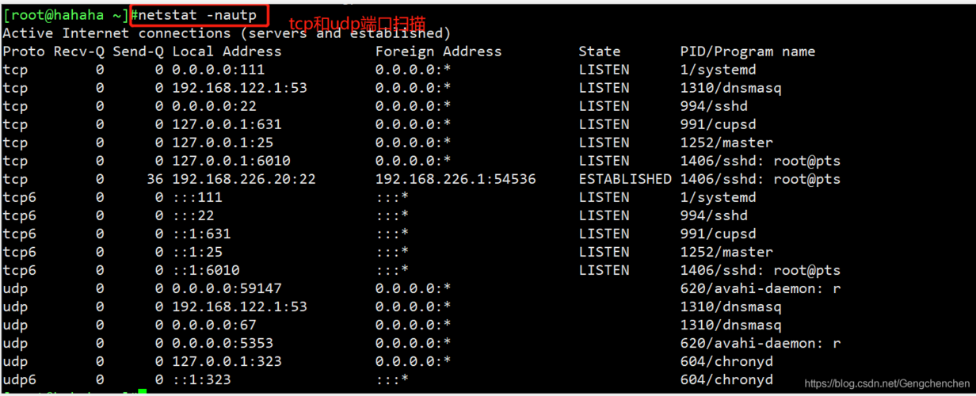Click foreign address "192.168.226.1:54536"
The image size is (976, 396).
click(456, 179)
